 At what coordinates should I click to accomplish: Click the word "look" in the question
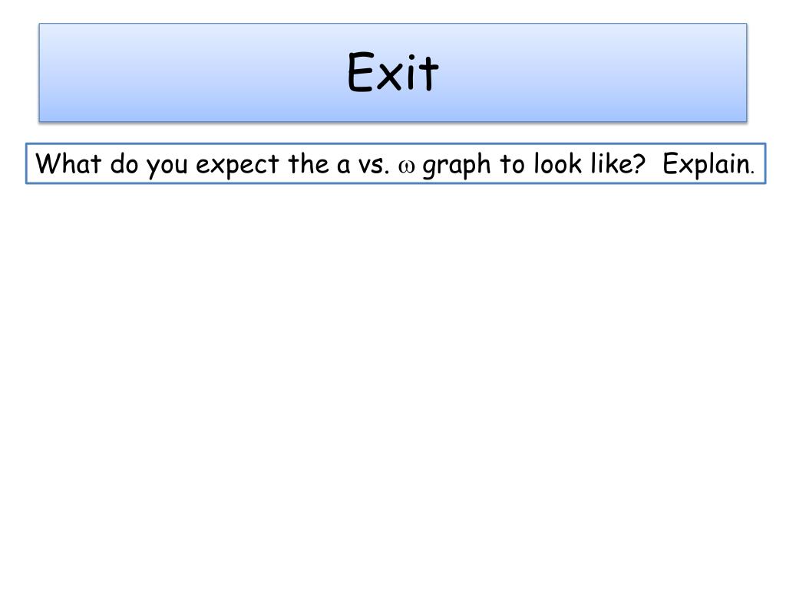pyautogui.click(x=550, y=163)
